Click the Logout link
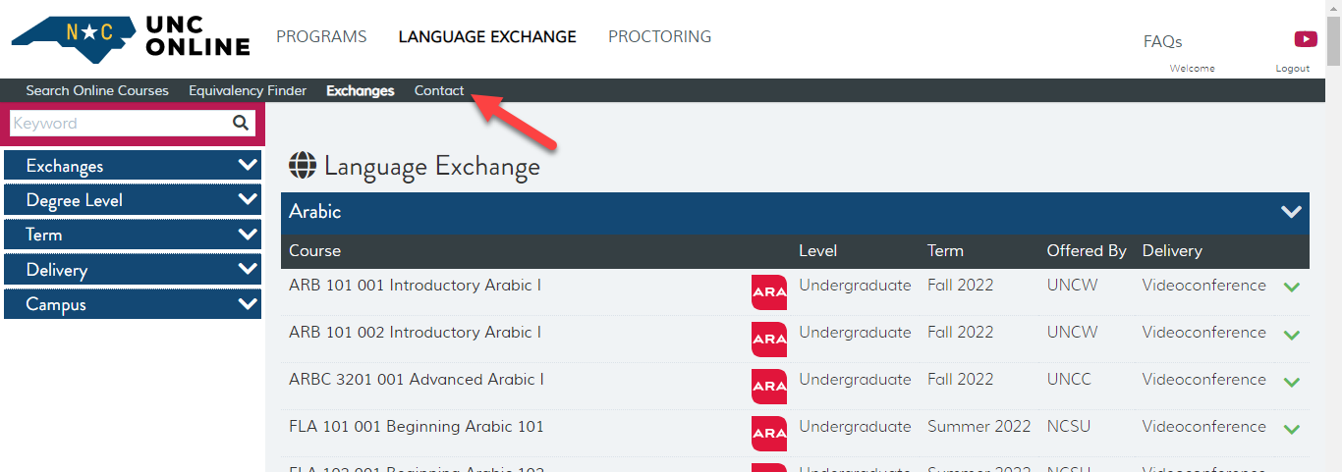Screen dimensions: 1342x472 [x=1292, y=69]
